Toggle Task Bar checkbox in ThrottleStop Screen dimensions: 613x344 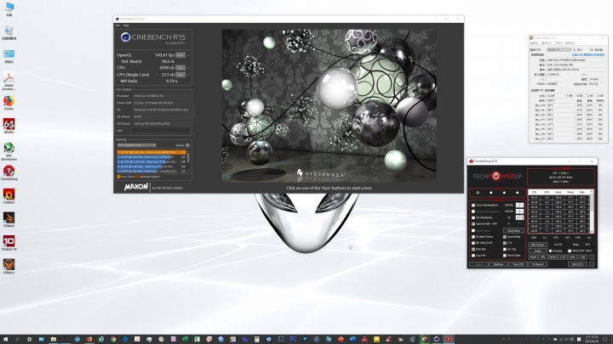473,249
